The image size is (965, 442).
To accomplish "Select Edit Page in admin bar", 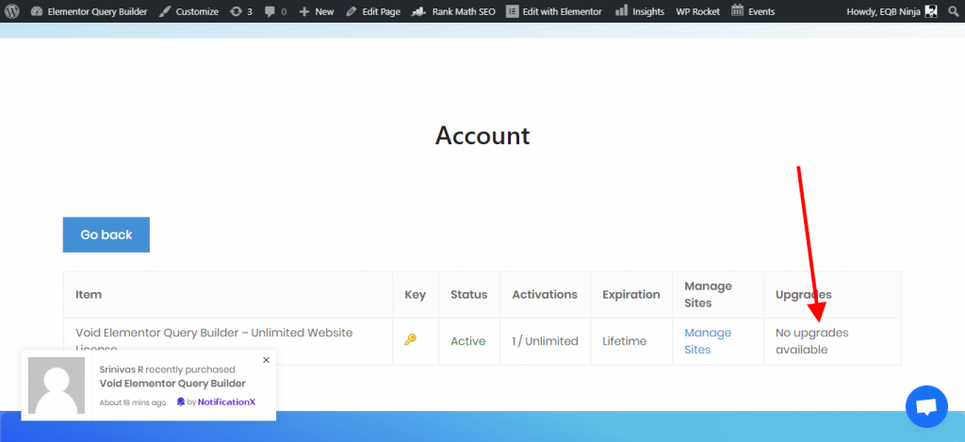I will point(373,11).
